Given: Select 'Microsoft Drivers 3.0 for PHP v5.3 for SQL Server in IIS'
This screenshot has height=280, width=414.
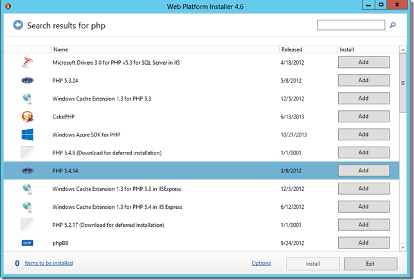Looking at the screenshot, I should 116,63.
